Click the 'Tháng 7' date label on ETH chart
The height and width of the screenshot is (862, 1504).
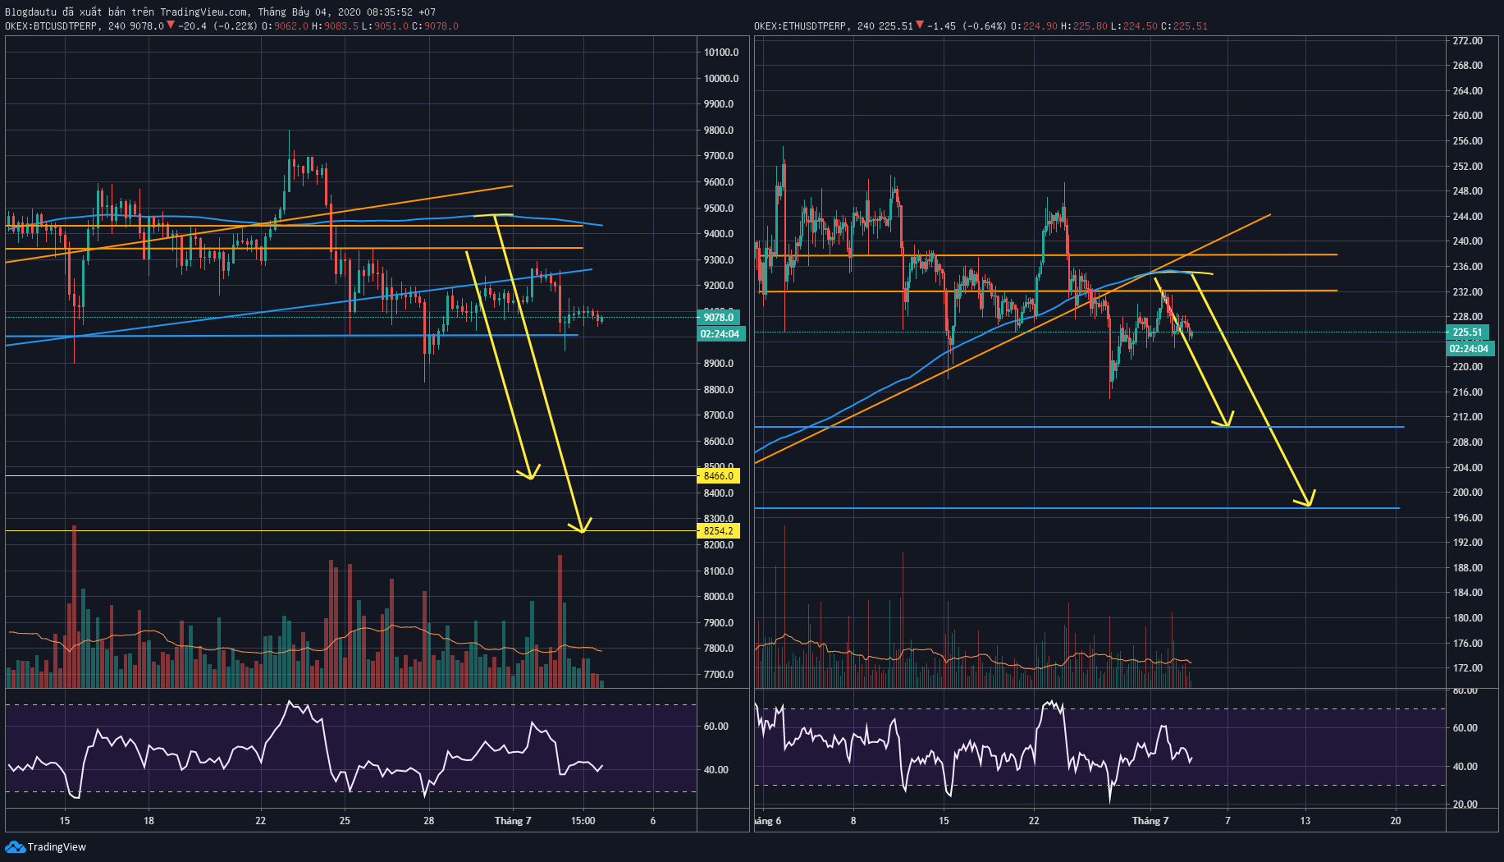[1150, 821]
